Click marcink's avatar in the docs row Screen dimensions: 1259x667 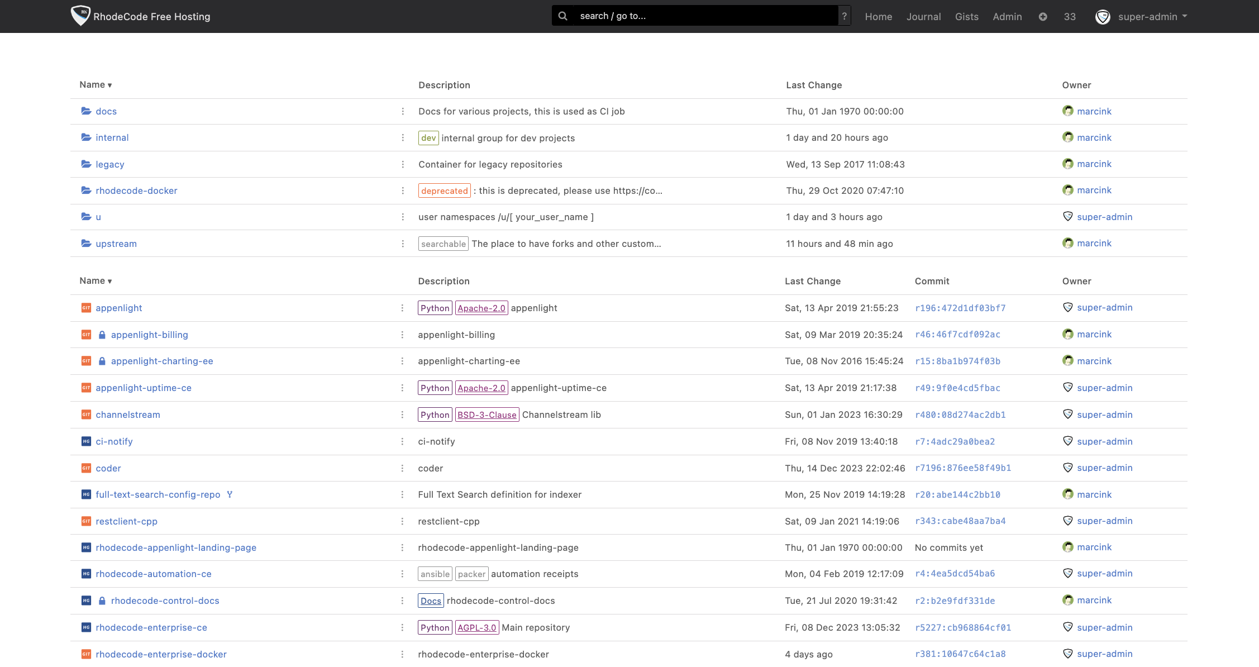1068,111
